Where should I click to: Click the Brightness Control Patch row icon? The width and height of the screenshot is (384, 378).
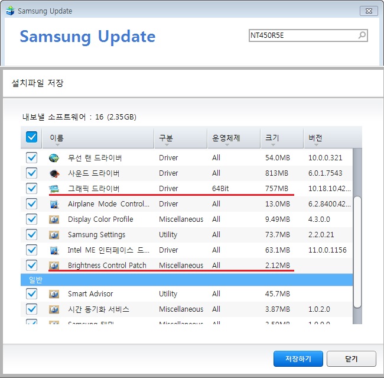[54, 266]
